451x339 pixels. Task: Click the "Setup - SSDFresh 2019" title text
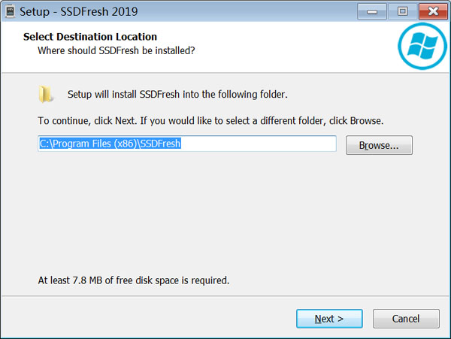pyautogui.click(x=78, y=12)
